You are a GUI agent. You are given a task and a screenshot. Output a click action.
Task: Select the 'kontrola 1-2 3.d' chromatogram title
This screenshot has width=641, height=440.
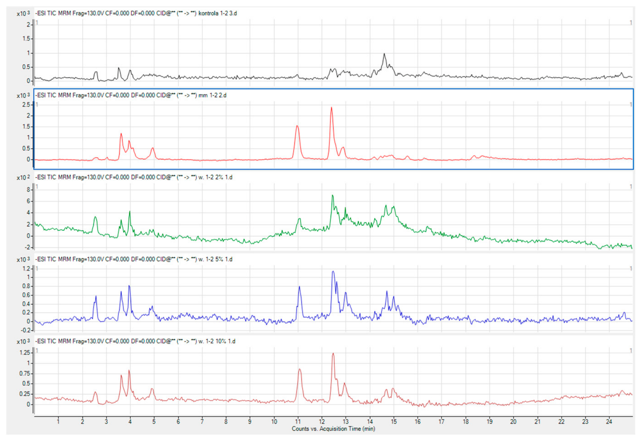coord(136,13)
